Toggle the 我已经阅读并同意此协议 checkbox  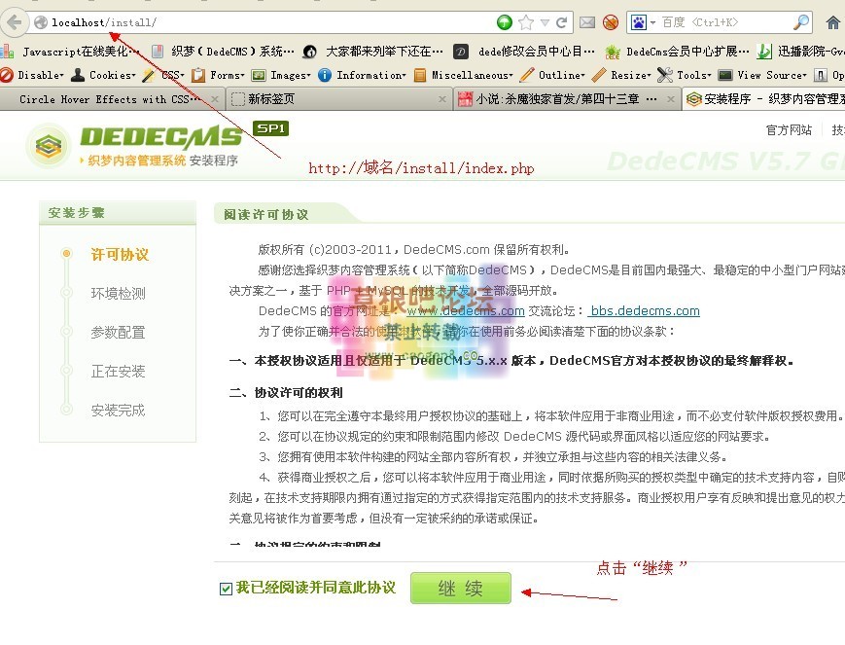[227, 588]
